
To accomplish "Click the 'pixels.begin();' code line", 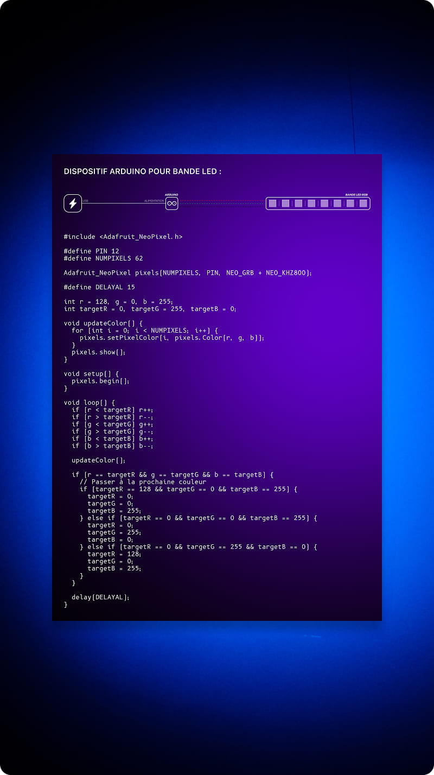I will click(x=100, y=381).
